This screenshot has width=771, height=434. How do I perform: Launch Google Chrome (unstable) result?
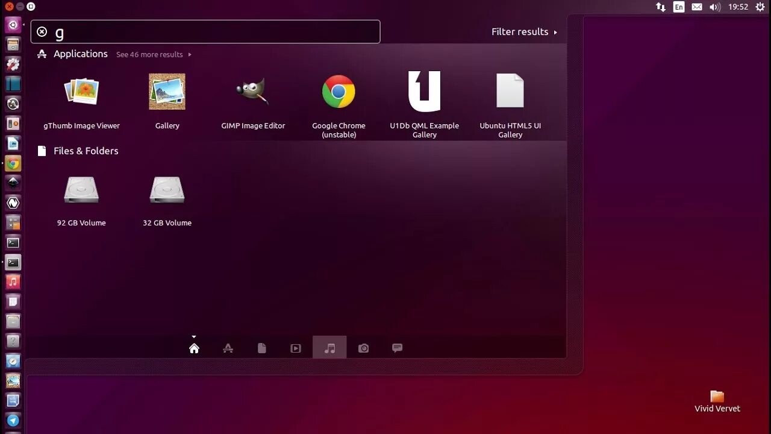coord(339,105)
